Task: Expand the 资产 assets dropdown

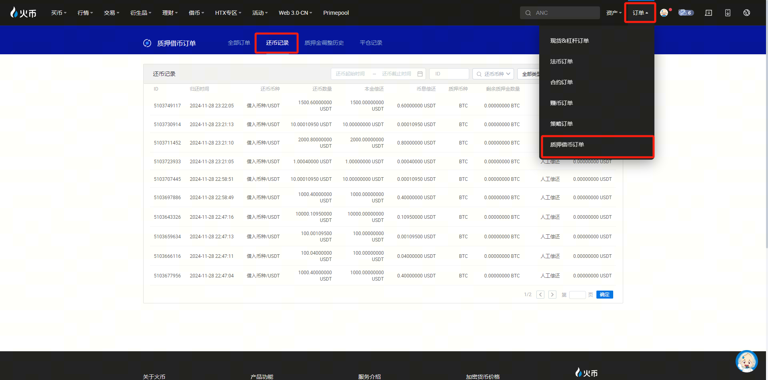Action: coord(614,13)
